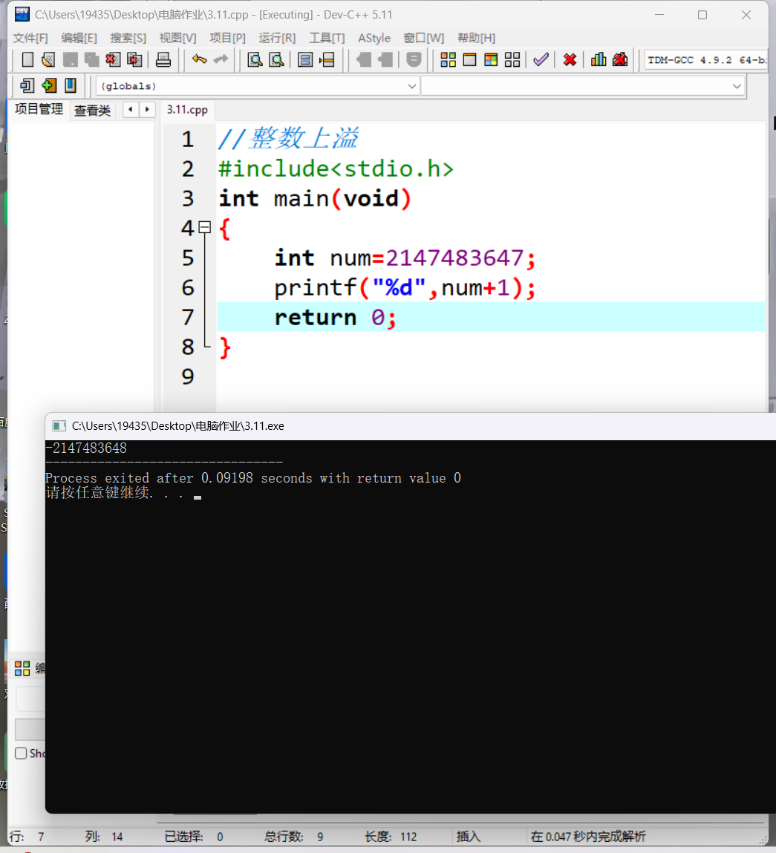
Task: Click the 插入 mode status indicator
Action: point(469,836)
